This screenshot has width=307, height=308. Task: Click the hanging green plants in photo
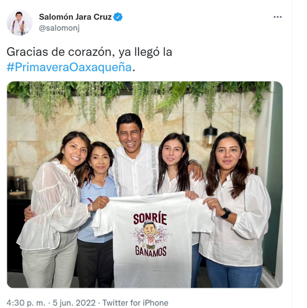pos(138,98)
